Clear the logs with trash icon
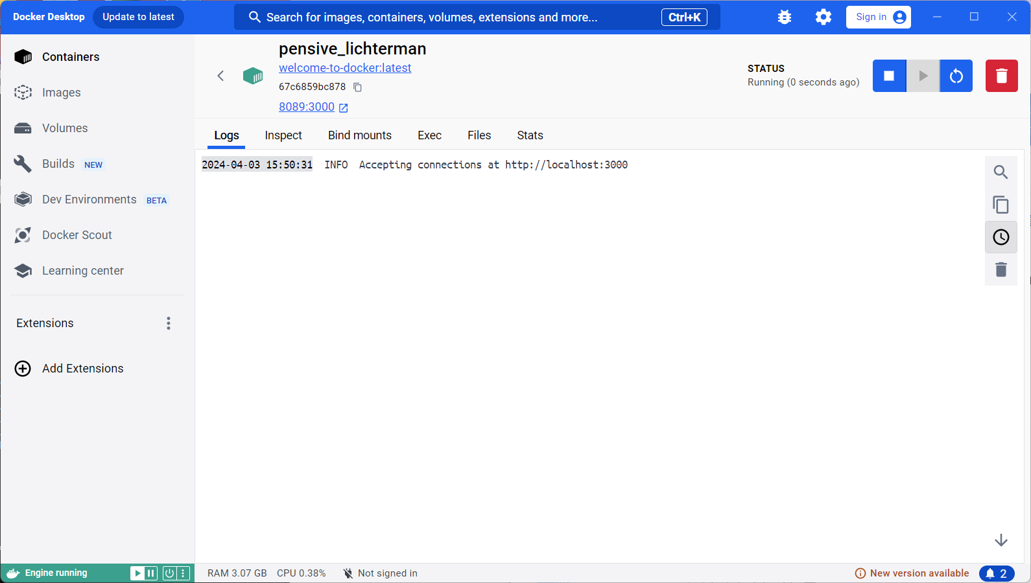This screenshot has width=1031, height=583. (x=1001, y=269)
